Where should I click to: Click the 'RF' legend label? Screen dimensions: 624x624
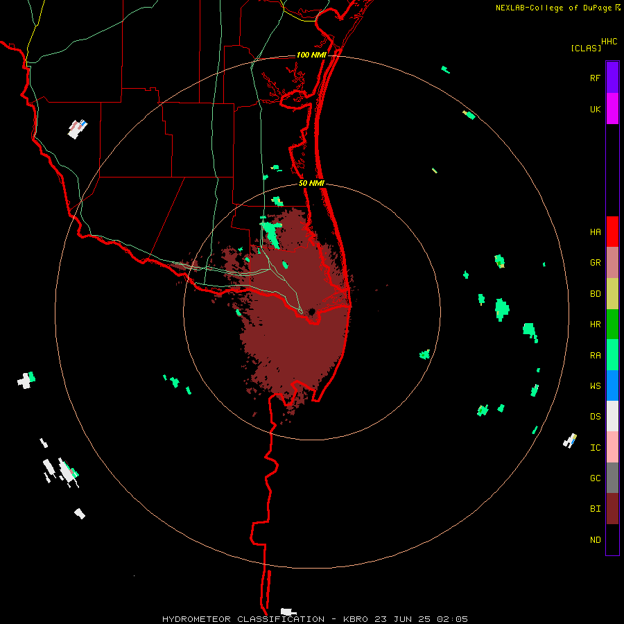coord(595,78)
